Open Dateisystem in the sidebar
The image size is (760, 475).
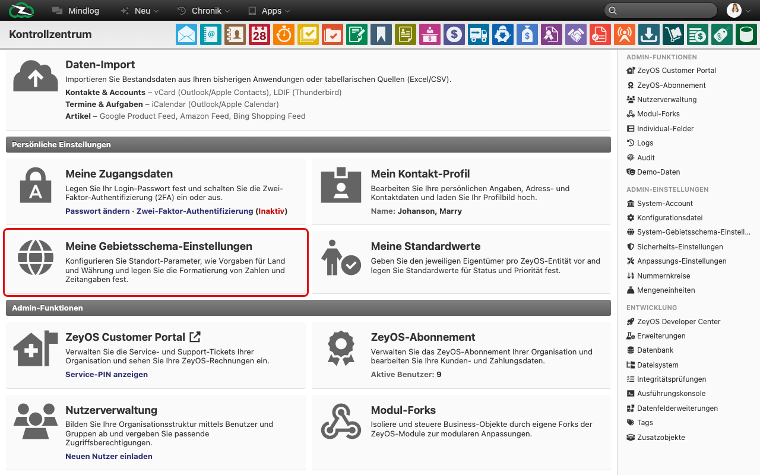[x=653, y=365]
